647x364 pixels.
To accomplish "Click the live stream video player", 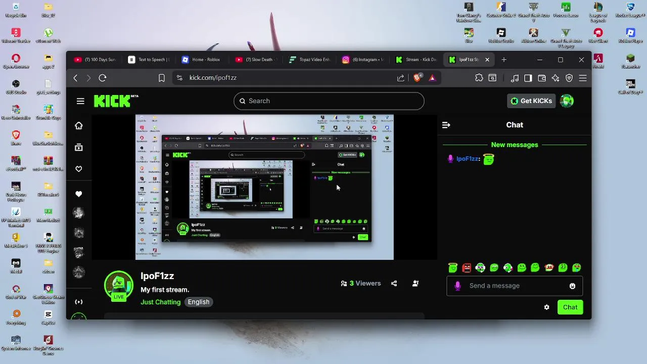I will 264,187.
